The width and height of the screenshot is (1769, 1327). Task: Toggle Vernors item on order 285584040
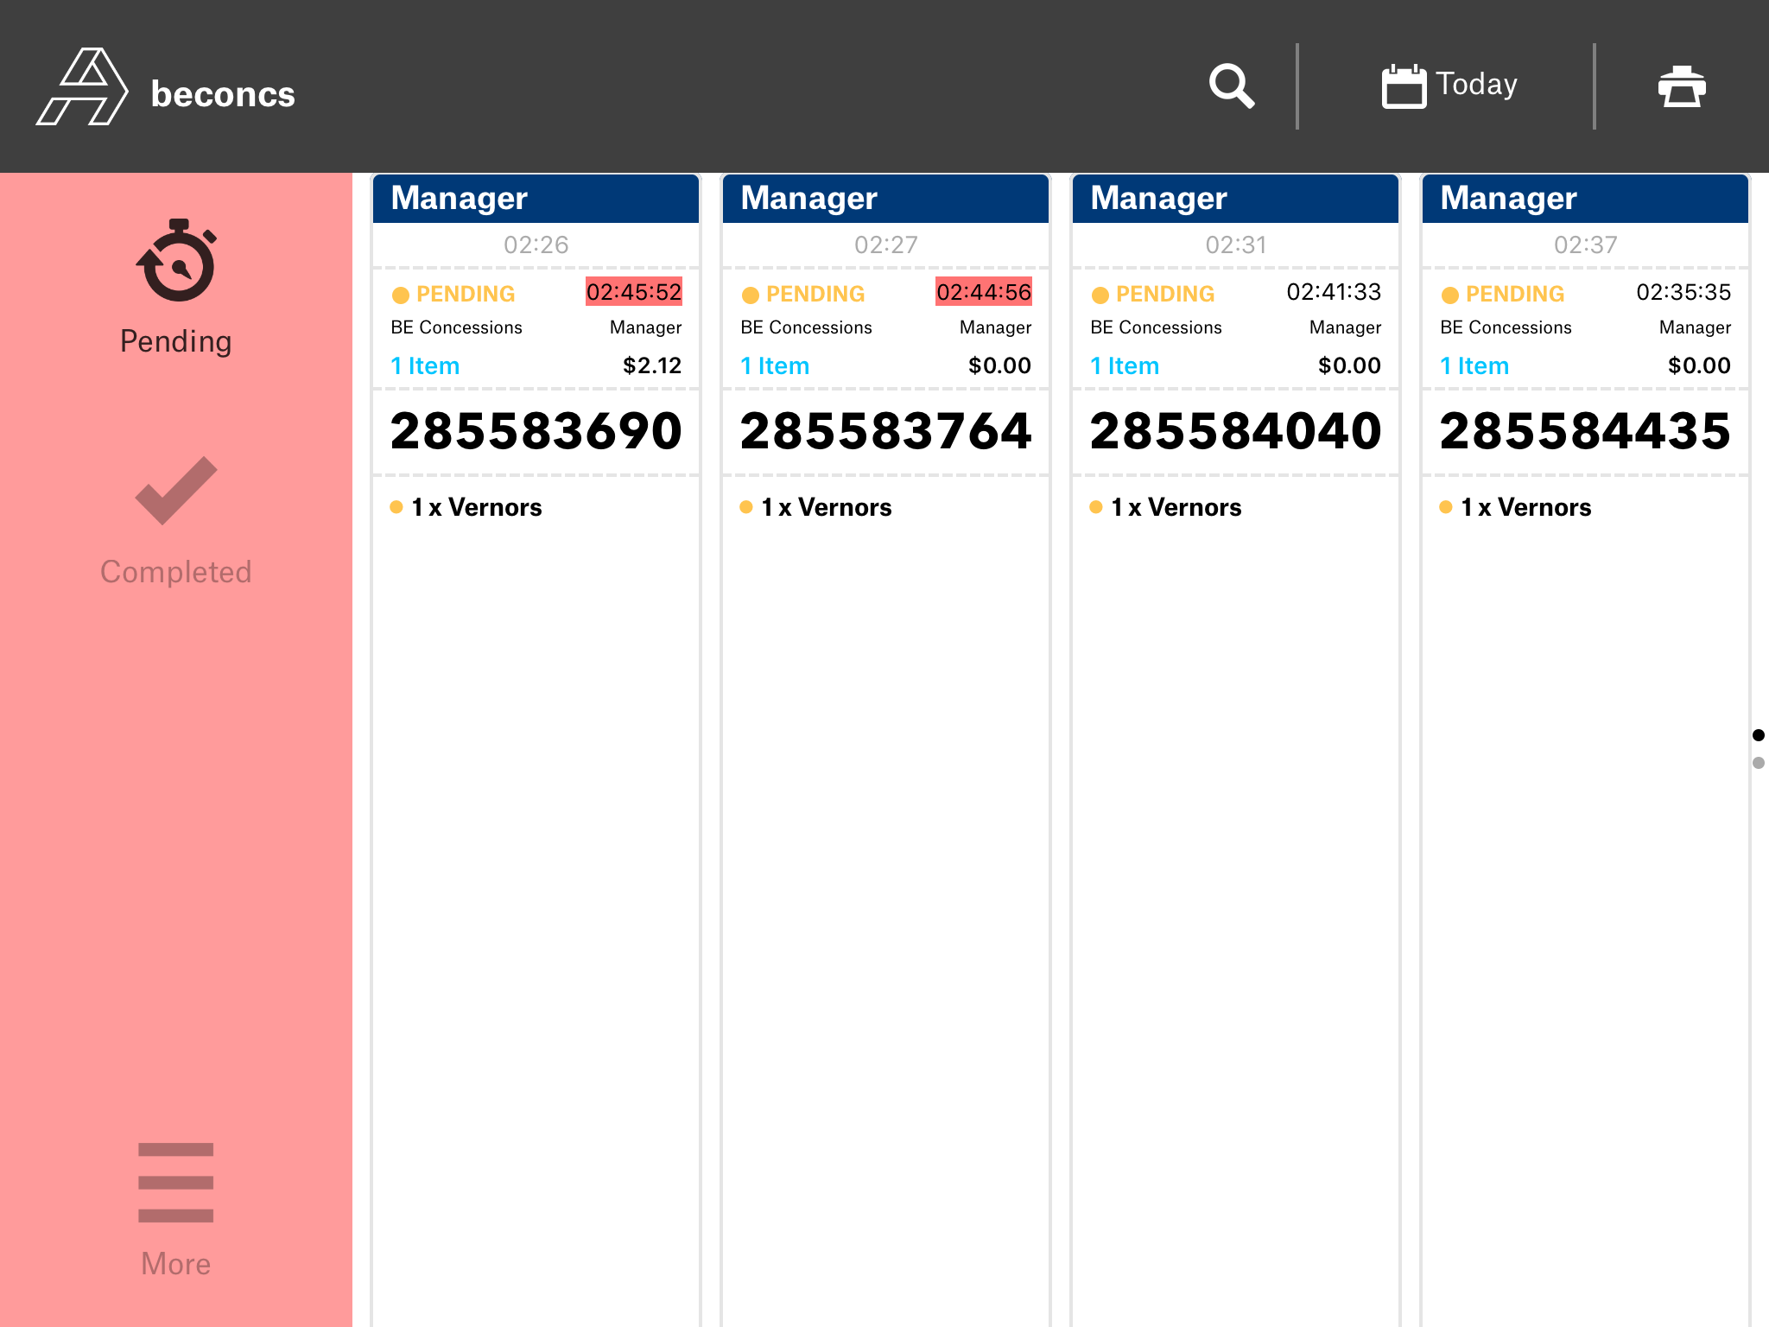point(1176,507)
